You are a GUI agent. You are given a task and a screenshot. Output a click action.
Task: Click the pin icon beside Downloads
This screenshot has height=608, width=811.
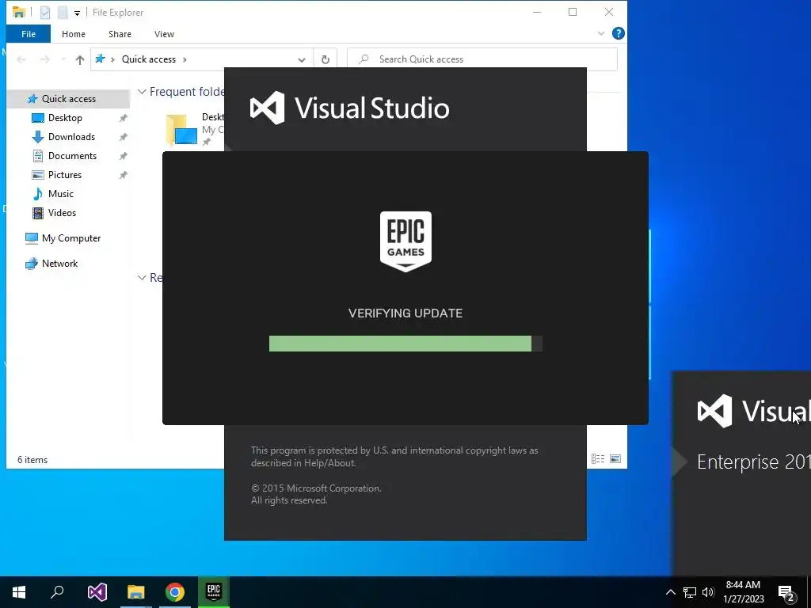point(123,138)
